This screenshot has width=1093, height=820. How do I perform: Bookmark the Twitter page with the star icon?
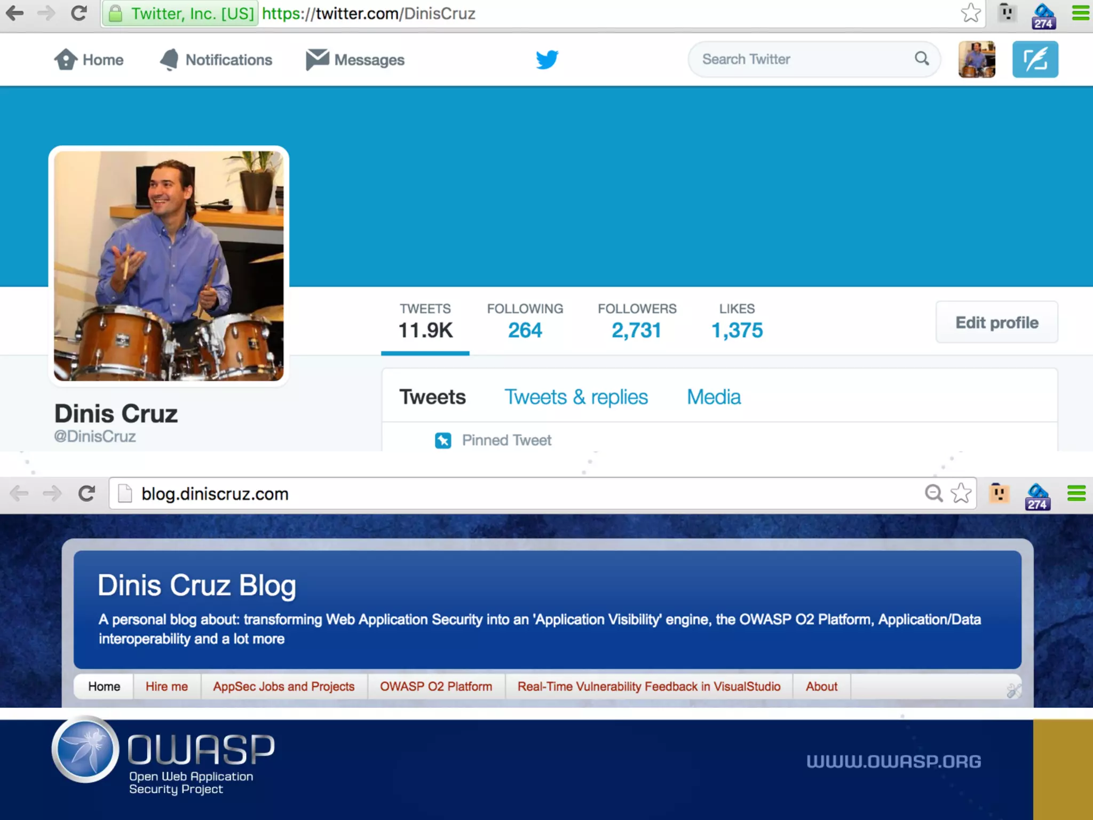tap(971, 13)
